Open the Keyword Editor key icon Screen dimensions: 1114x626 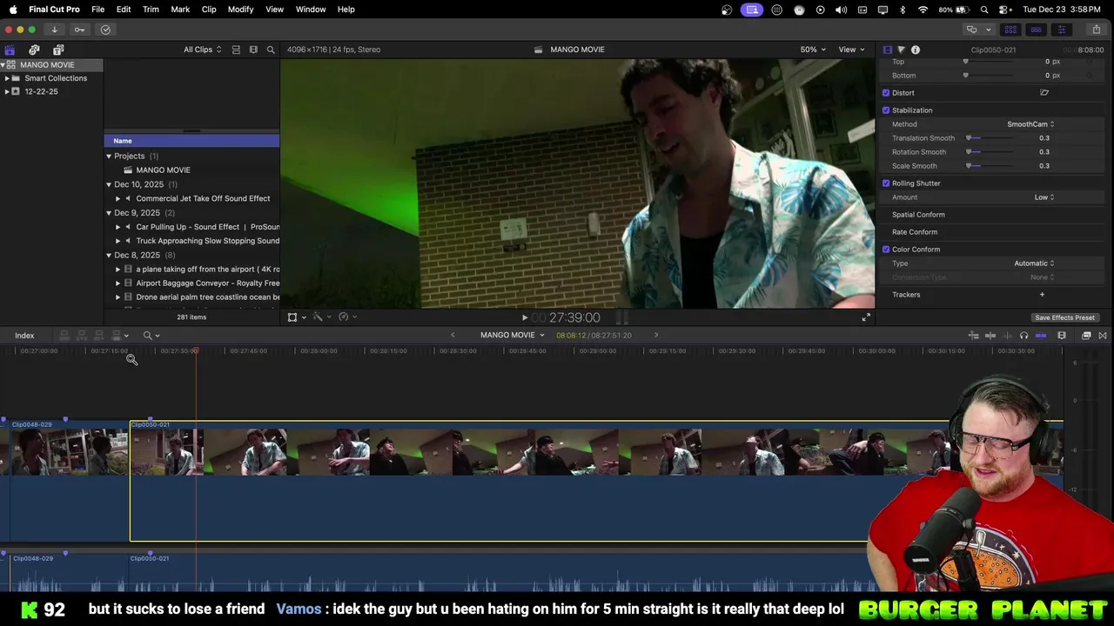click(79, 30)
